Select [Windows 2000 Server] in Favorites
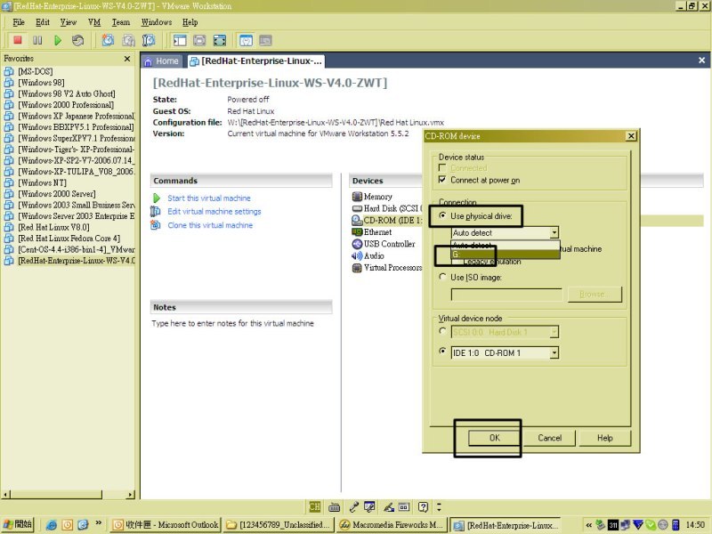 coord(57,194)
